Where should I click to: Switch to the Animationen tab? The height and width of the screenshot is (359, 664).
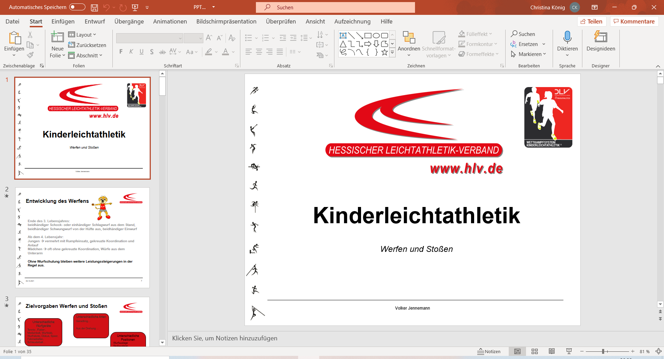(x=170, y=21)
